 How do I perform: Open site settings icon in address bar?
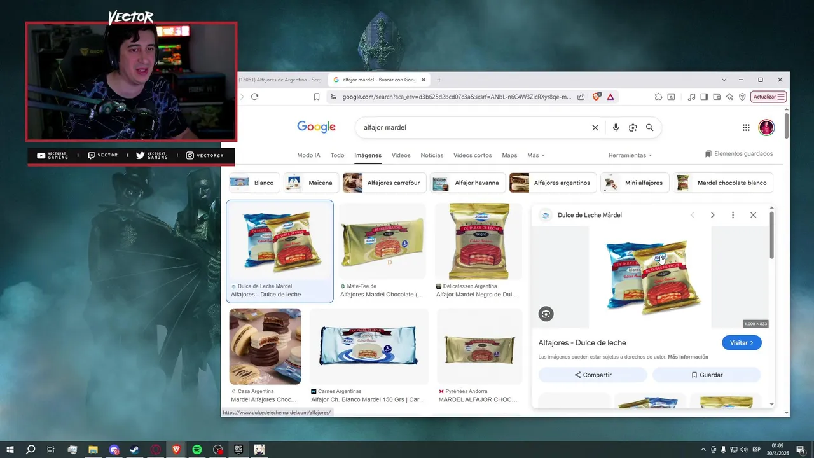(x=333, y=97)
